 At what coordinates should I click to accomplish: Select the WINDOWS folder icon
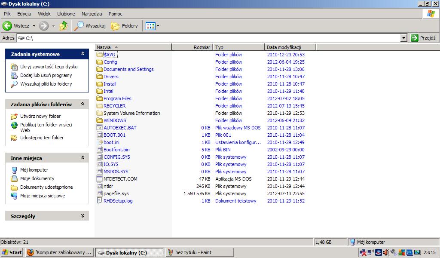100,120
